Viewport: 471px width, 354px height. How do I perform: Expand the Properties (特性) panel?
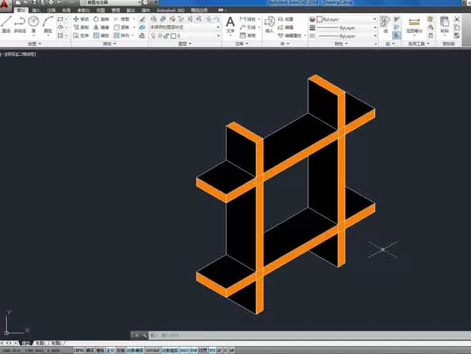[x=341, y=44]
